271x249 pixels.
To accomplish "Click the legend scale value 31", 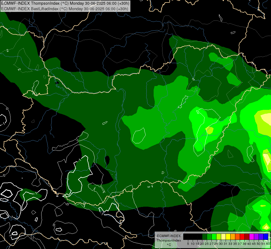I will coord(226,244).
